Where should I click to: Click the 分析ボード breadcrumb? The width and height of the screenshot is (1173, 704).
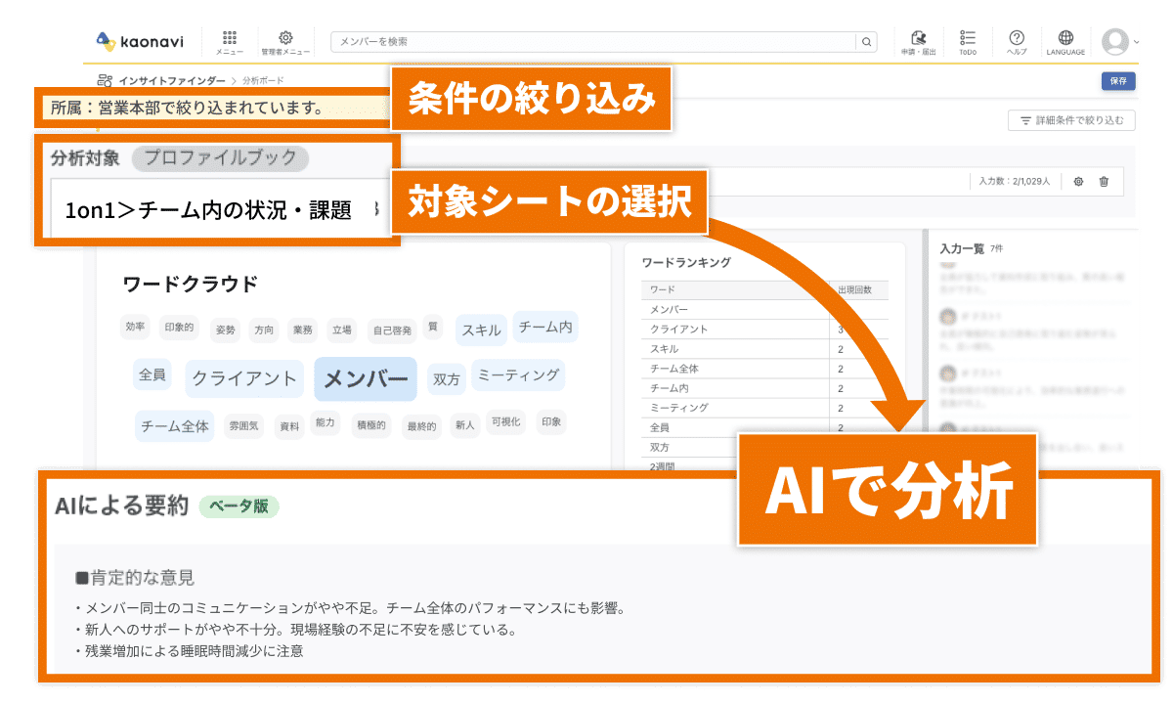pos(264,80)
